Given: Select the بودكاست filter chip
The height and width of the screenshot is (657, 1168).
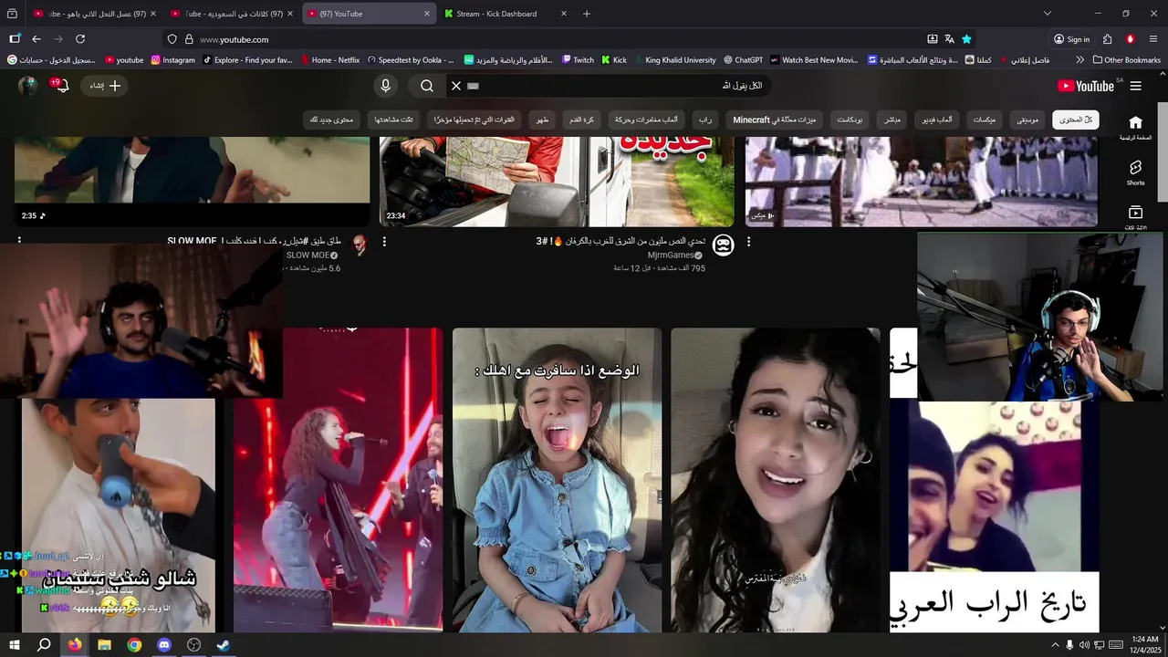Looking at the screenshot, I should (850, 120).
